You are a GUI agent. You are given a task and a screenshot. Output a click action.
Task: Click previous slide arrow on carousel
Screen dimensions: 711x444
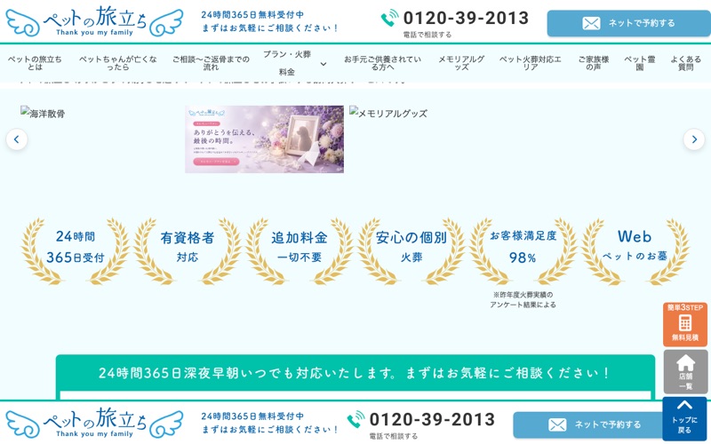[x=17, y=139]
